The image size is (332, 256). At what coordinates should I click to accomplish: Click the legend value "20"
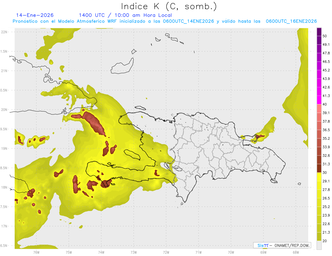point(325,241)
